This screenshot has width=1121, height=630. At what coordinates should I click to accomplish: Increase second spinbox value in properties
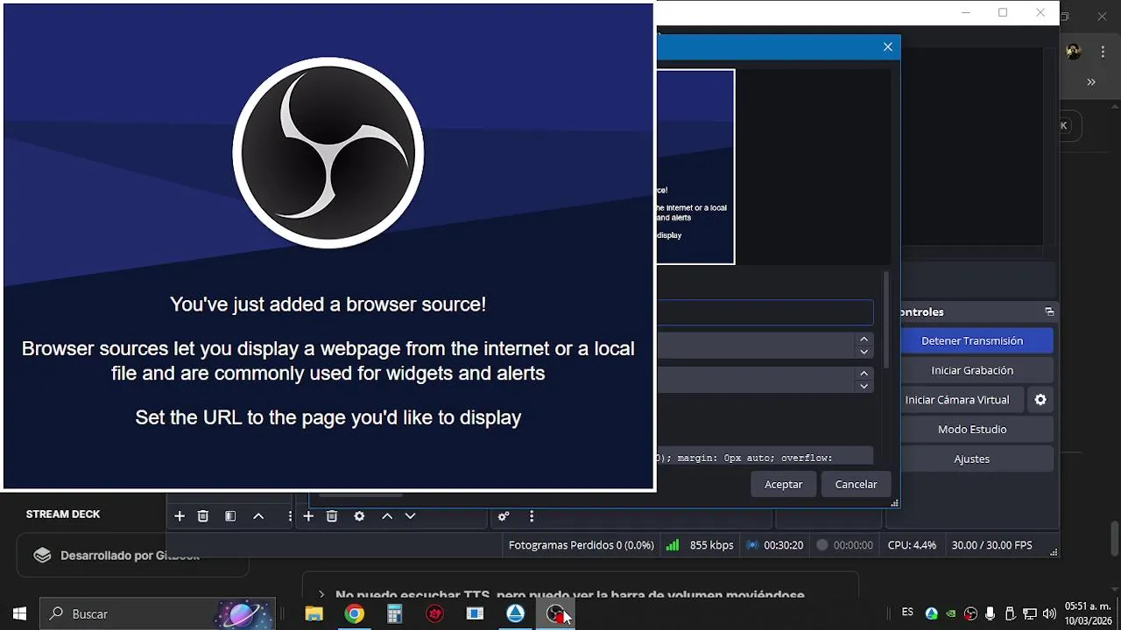864,374
